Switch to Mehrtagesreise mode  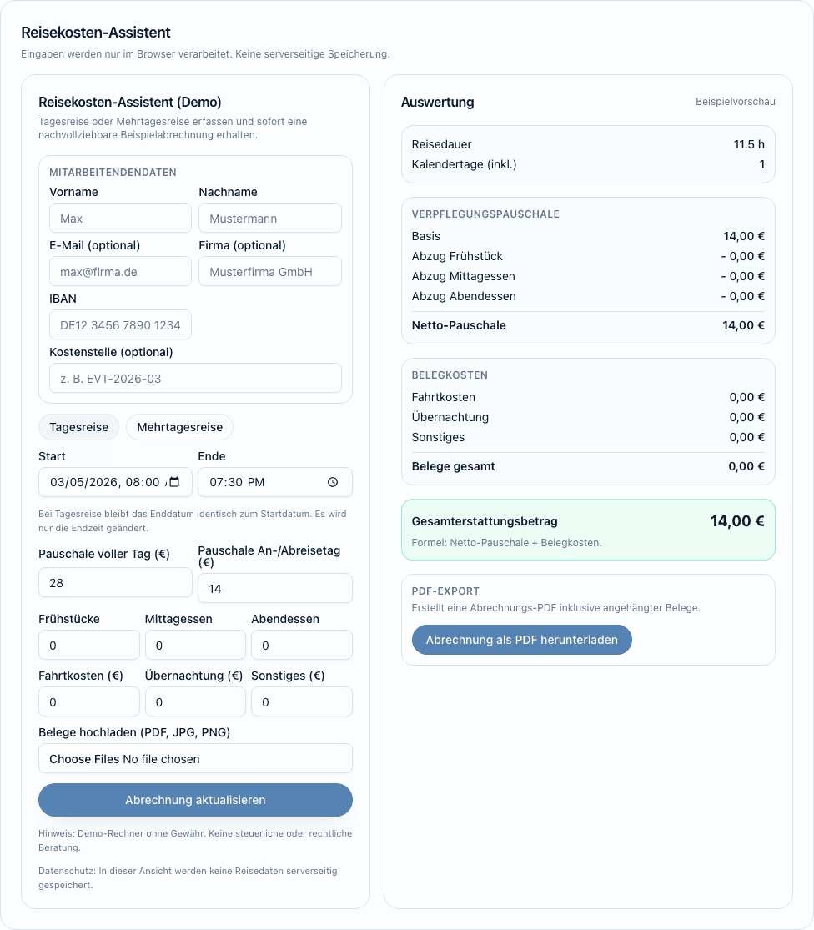point(179,427)
